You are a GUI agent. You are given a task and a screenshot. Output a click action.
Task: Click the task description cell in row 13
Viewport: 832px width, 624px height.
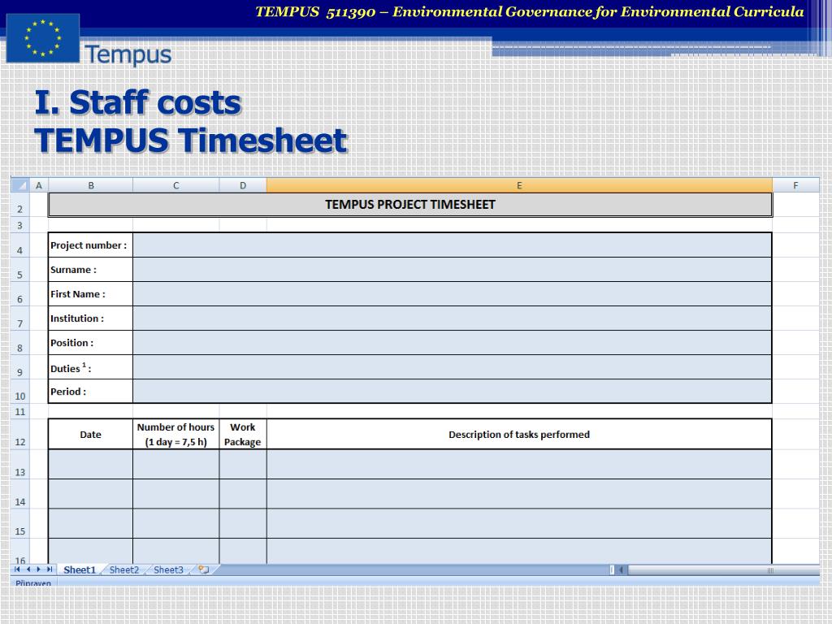(x=519, y=464)
